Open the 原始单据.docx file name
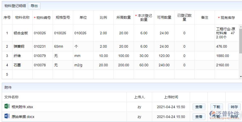 pyautogui.click(x=23, y=117)
